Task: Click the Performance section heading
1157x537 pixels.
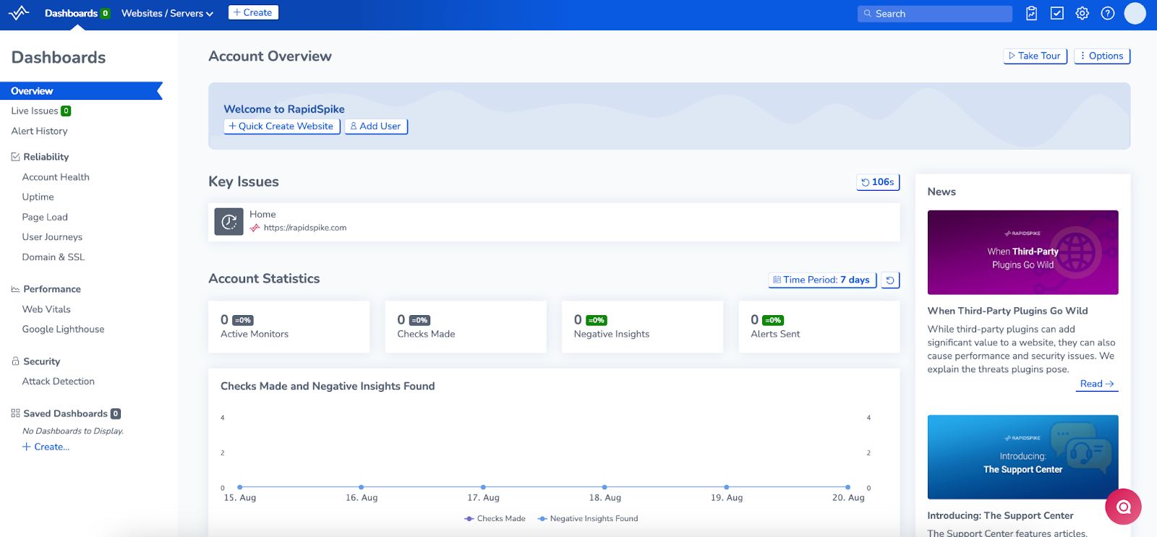Action: pos(52,289)
